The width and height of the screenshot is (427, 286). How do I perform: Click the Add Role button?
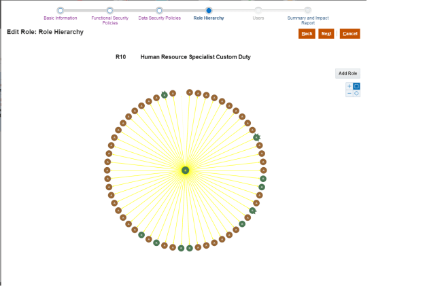click(x=348, y=73)
